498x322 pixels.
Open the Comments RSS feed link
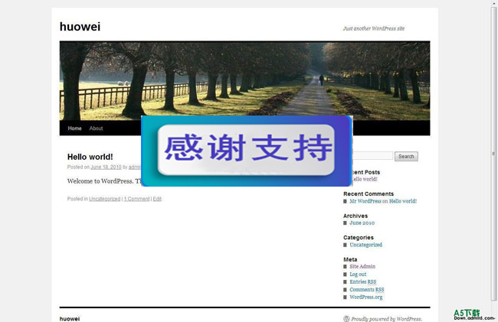point(367,290)
